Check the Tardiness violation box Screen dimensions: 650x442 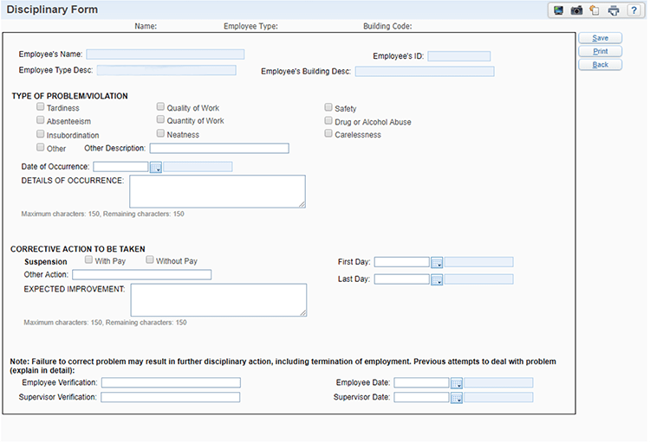[x=40, y=106]
